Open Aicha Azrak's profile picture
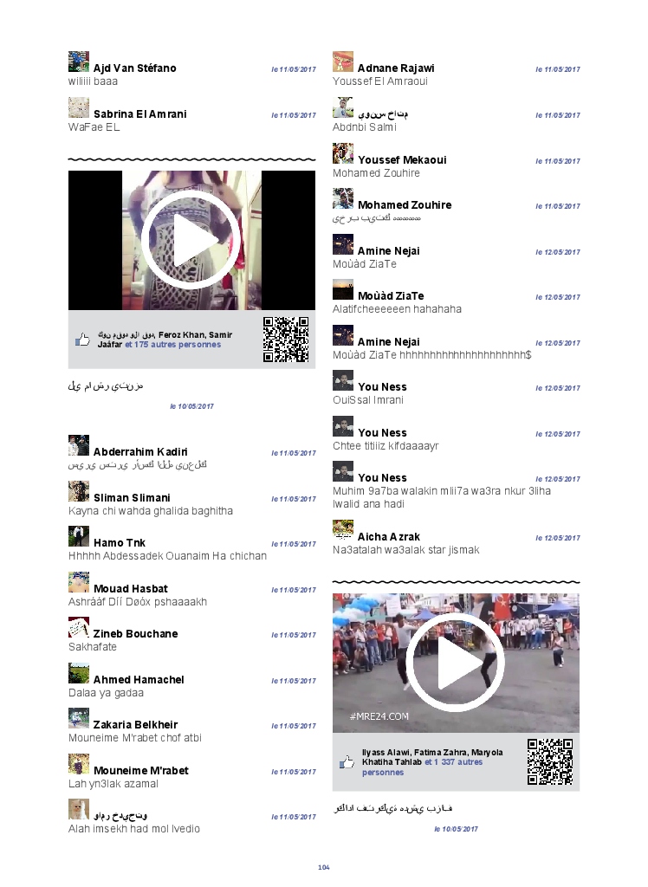Viewport: 648px width, 887px height. (x=343, y=530)
